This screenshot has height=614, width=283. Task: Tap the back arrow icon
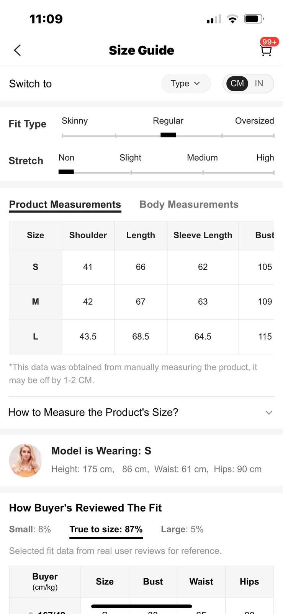click(17, 50)
